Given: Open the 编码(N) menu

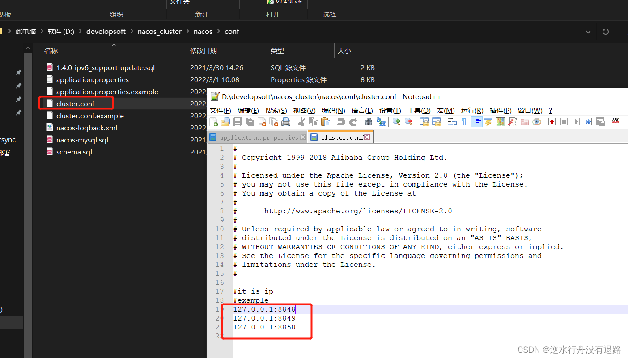Looking at the screenshot, I should coord(334,110).
